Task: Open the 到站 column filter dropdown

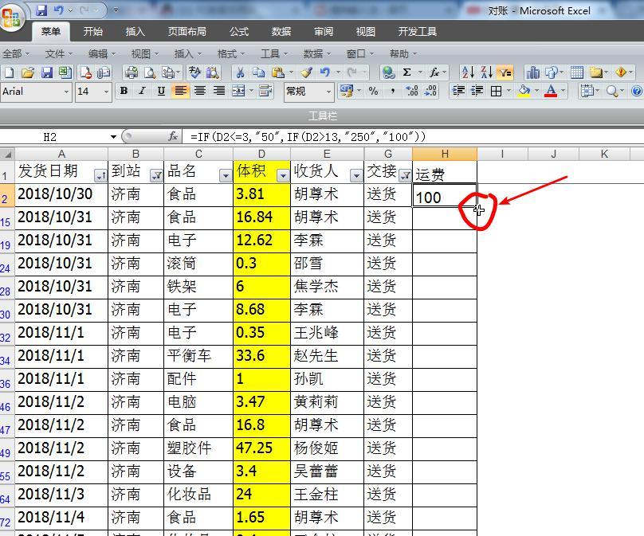Action: (x=156, y=176)
